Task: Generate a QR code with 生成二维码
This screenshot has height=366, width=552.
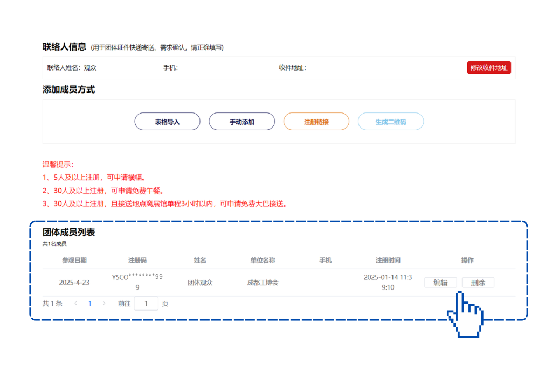Action: [390, 122]
